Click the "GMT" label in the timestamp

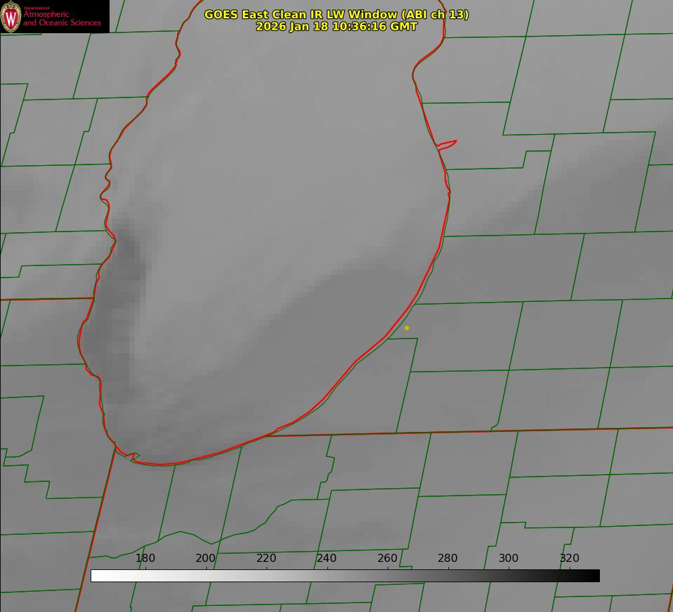(404, 26)
